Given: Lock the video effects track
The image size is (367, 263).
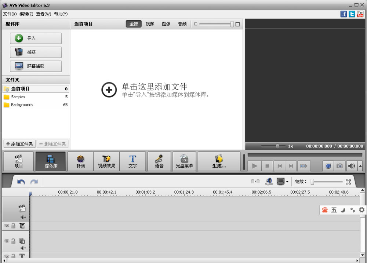Looking at the screenshot, I should 13,226.
